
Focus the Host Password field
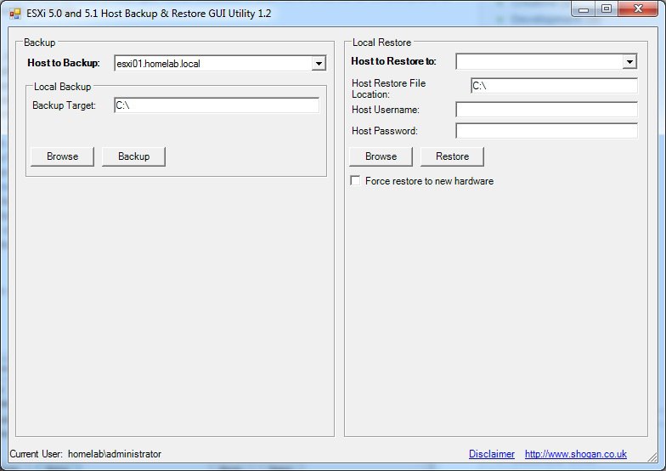547,131
